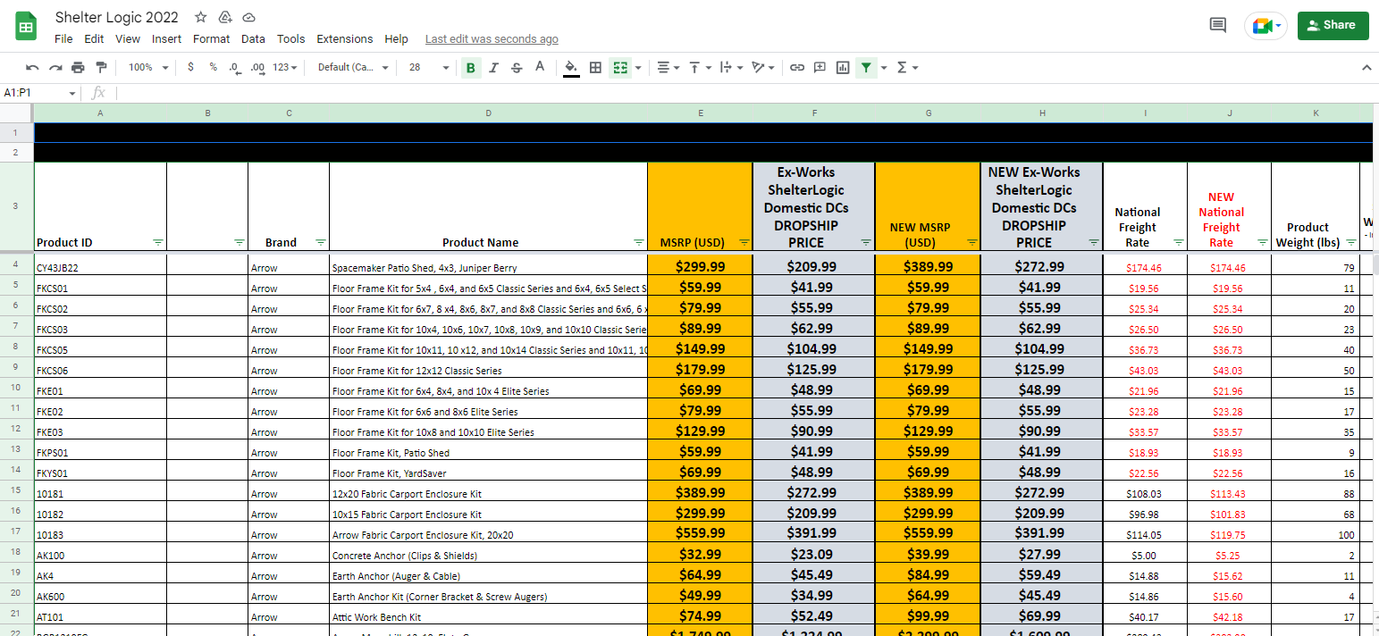Increase decimal places icon
Screen dimensions: 1379x636
tap(257, 67)
